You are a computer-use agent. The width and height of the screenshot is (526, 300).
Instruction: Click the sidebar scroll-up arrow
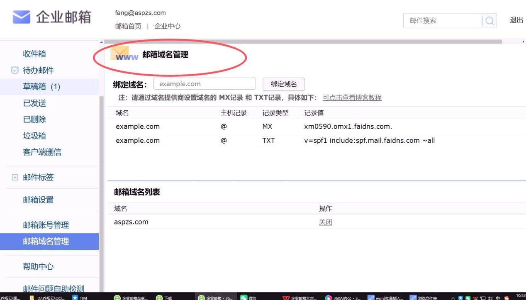tap(101, 42)
